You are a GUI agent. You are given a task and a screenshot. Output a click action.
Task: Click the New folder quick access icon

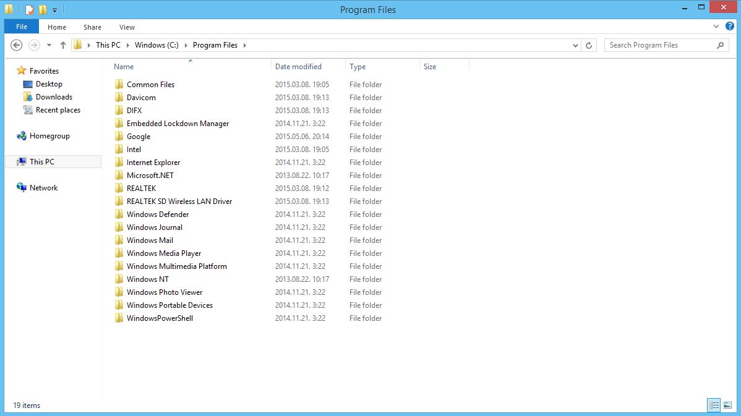43,9
